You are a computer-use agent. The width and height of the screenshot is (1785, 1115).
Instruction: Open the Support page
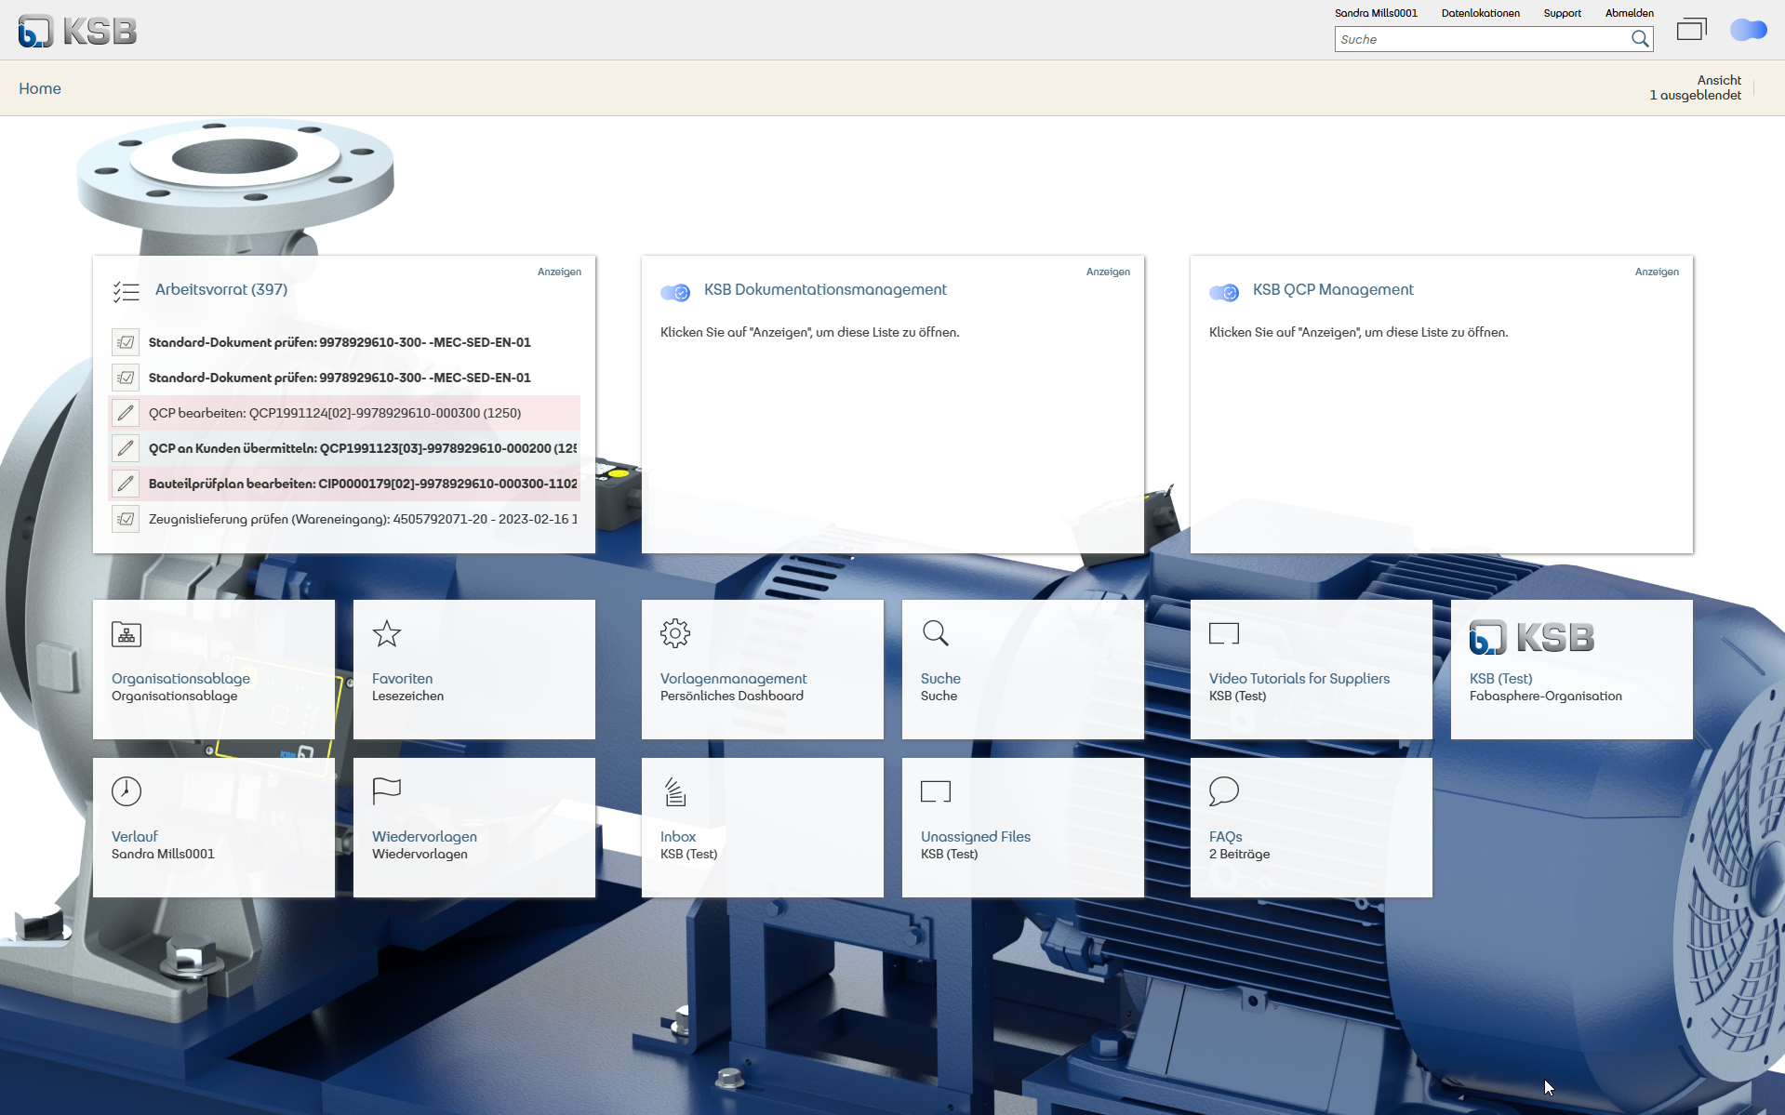(x=1562, y=12)
